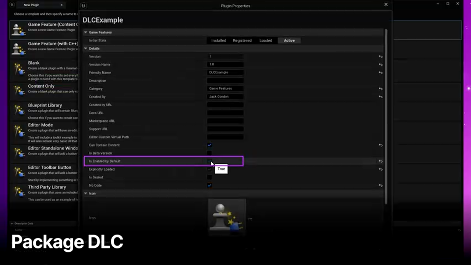Set Initial State to Registered
This screenshot has height=265, width=471.
click(242, 40)
